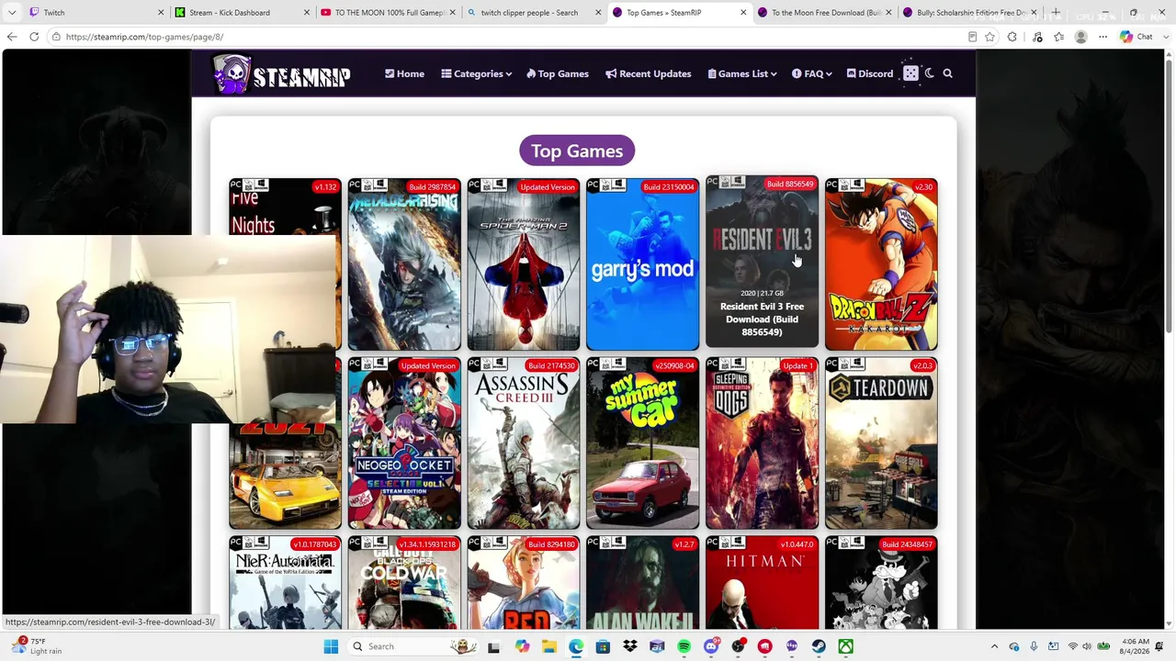Open a new browser tab
The image size is (1176, 661).
(x=1056, y=13)
